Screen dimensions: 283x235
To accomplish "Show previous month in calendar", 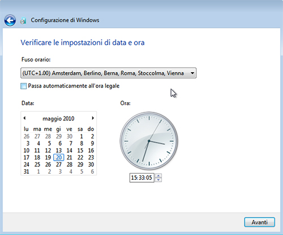I will pos(24,118).
